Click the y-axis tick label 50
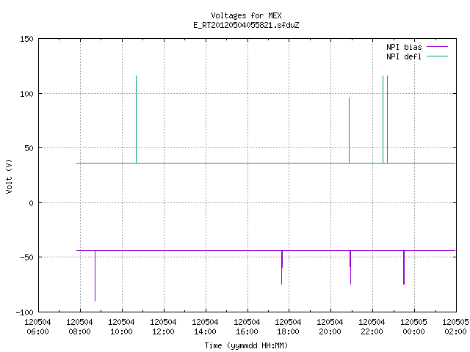 tap(29, 148)
